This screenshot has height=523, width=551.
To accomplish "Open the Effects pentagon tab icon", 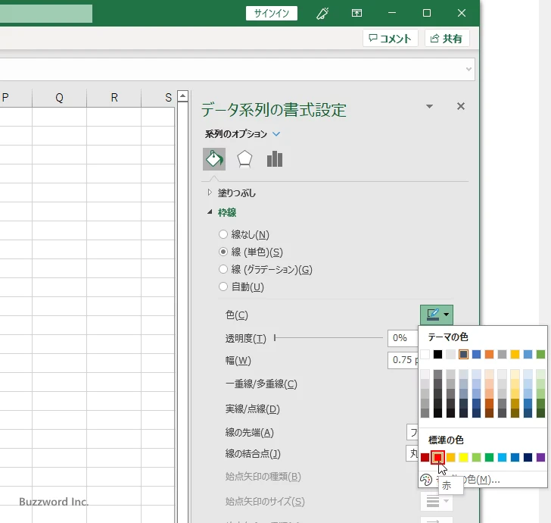I will pyautogui.click(x=244, y=159).
